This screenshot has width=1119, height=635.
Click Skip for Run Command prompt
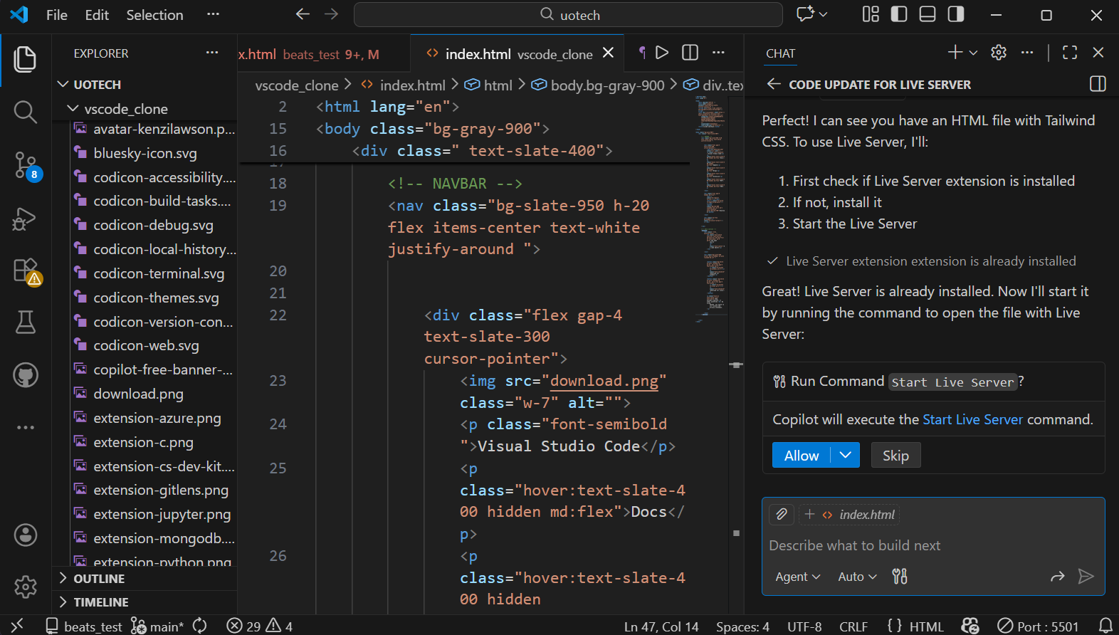pyautogui.click(x=895, y=456)
